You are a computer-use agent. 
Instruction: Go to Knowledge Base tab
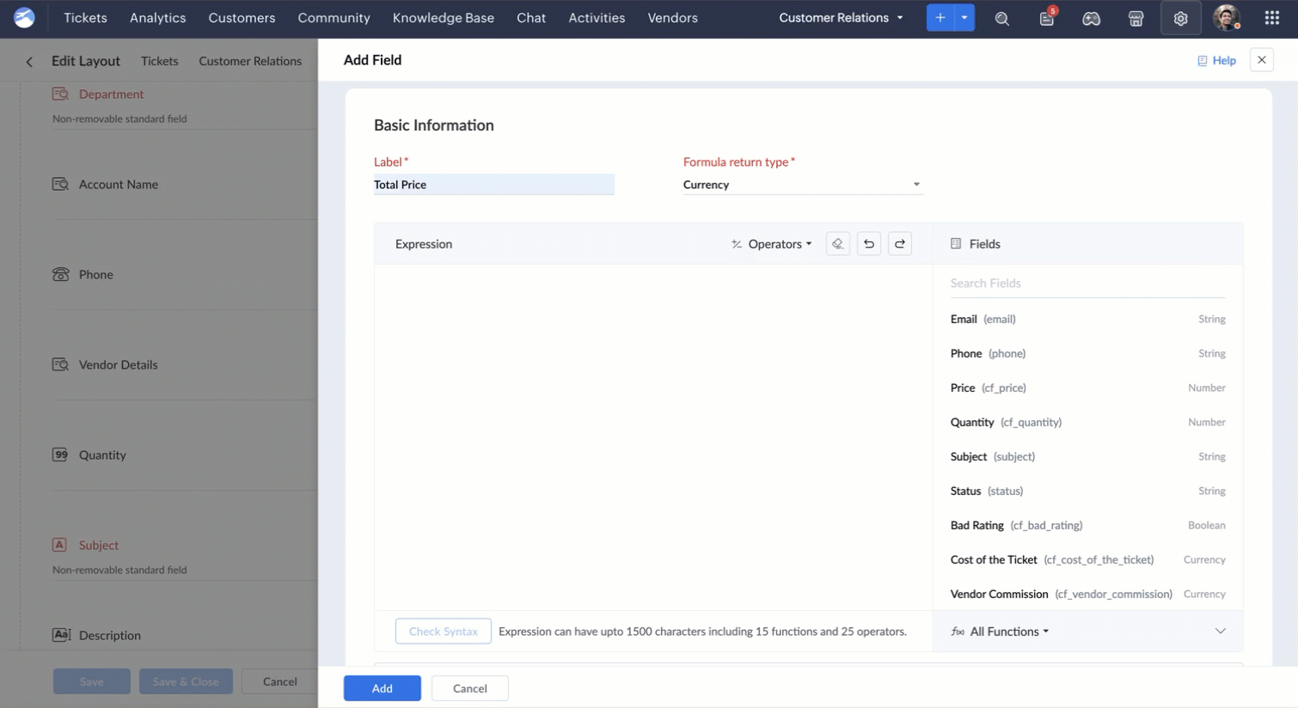[443, 18]
